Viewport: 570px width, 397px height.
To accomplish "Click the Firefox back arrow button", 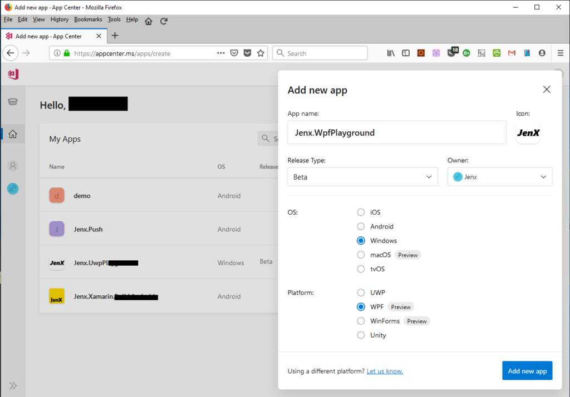I will 11,53.
